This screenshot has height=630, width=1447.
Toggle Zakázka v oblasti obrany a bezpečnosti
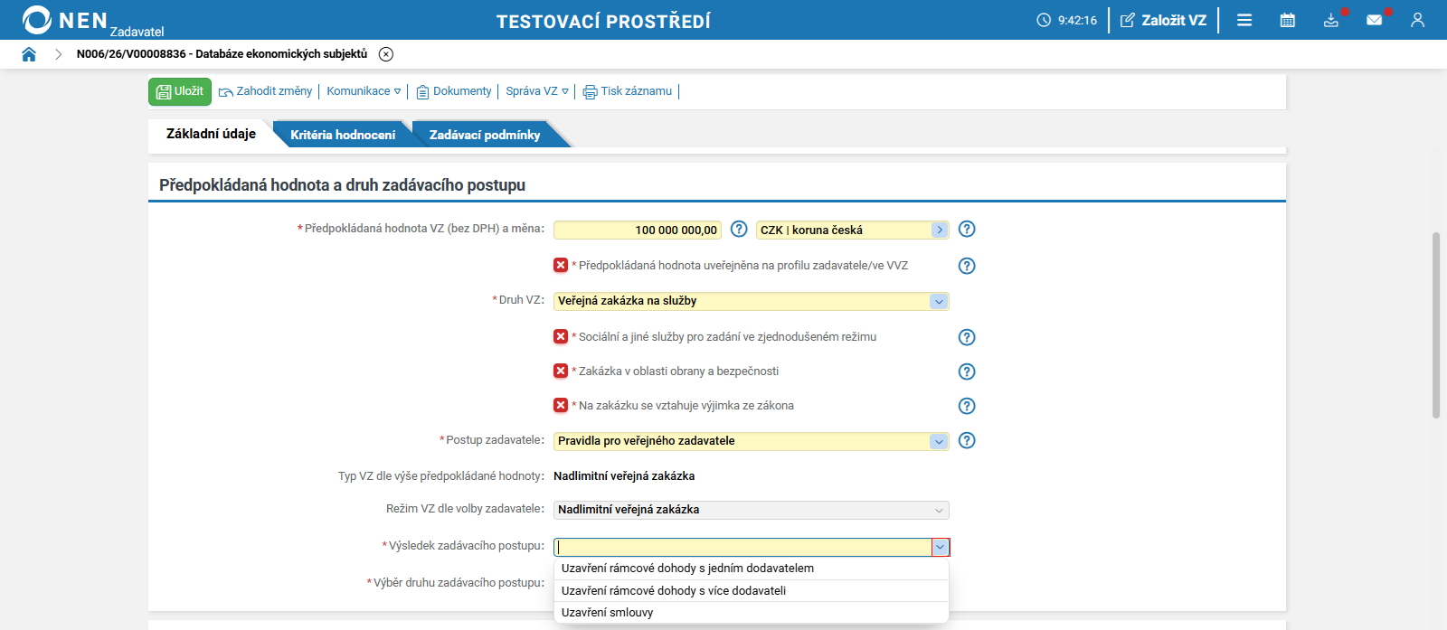[x=561, y=371]
